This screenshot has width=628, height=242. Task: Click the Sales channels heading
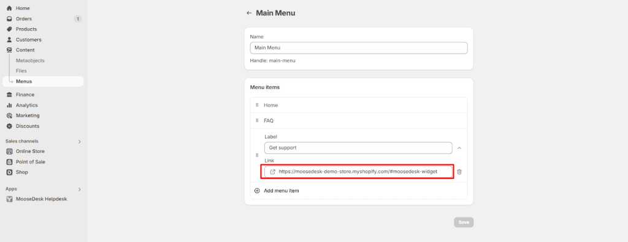point(22,141)
